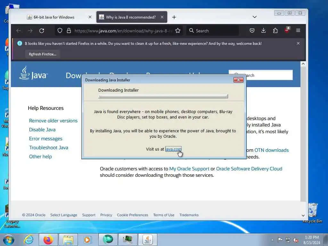Open the Other help link
This screenshot has width=328, height=246.
(x=40, y=157)
